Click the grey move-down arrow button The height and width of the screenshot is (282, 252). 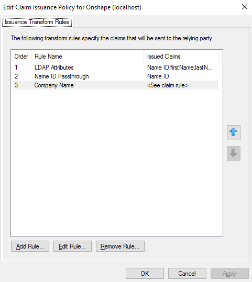(234, 153)
